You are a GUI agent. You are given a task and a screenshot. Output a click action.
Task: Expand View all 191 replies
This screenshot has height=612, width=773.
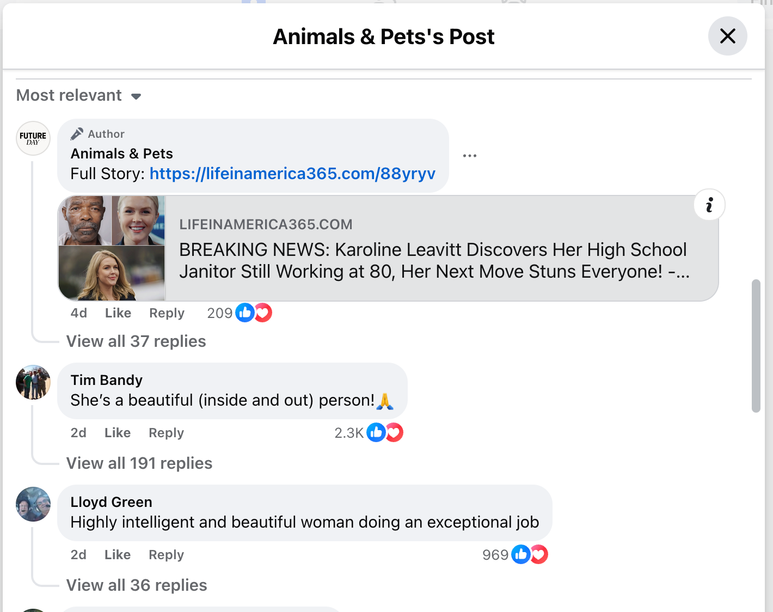point(139,463)
